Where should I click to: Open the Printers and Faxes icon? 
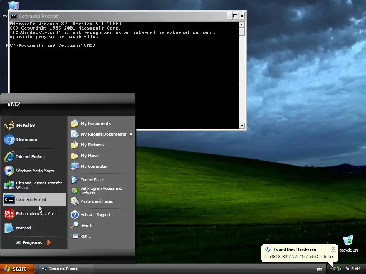pos(75,201)
